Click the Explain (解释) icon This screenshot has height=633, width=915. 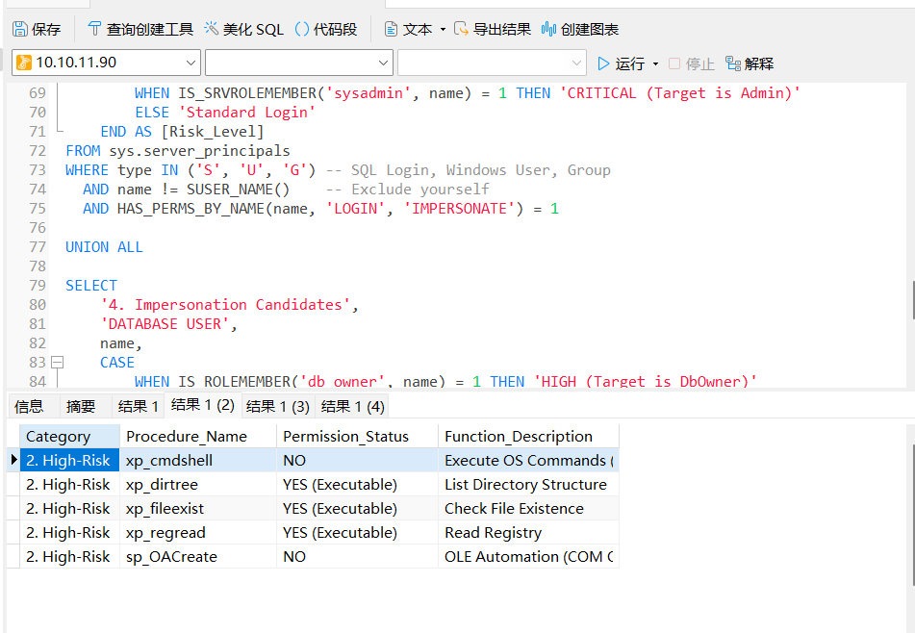(733, 63)
